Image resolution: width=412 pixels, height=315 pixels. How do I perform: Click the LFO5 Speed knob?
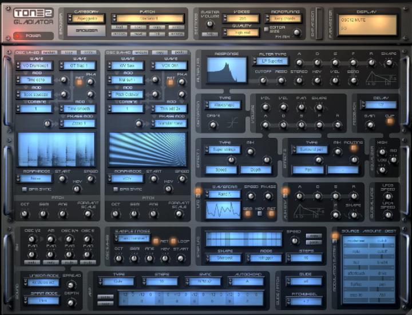[388, 196]
